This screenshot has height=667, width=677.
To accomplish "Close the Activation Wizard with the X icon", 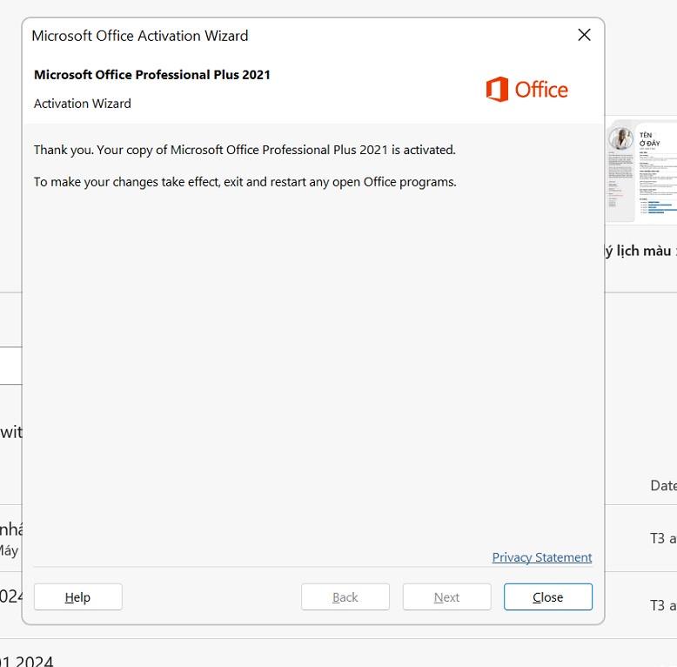I will point(584,35).
